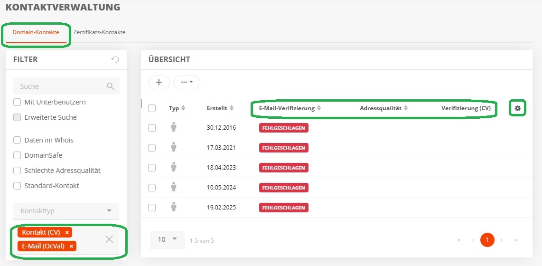This screenshot has height=266, width=542.
Task: Toggle Erweiterte Suche checkbox
Action: pyautogui.click(x=17, y=117)
